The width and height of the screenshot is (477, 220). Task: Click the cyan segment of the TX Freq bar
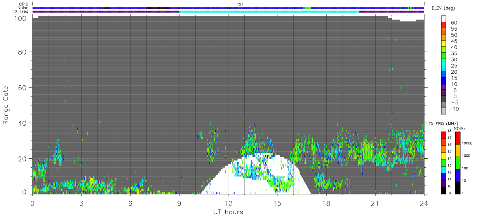[x=269, y=12]
